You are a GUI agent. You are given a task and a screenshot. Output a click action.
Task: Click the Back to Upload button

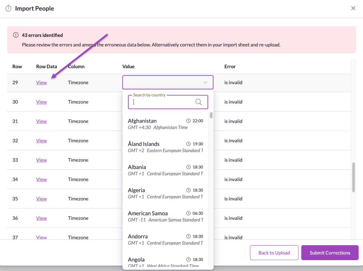[x=274, y=253]
